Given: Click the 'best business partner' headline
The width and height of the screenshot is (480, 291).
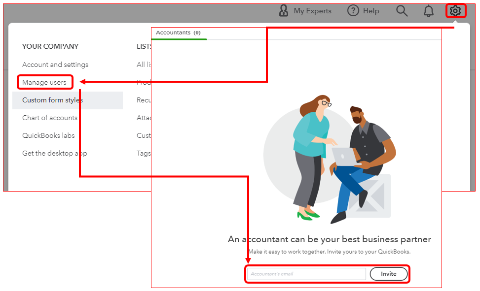Looking at the screenshot, I should (330, 239).
